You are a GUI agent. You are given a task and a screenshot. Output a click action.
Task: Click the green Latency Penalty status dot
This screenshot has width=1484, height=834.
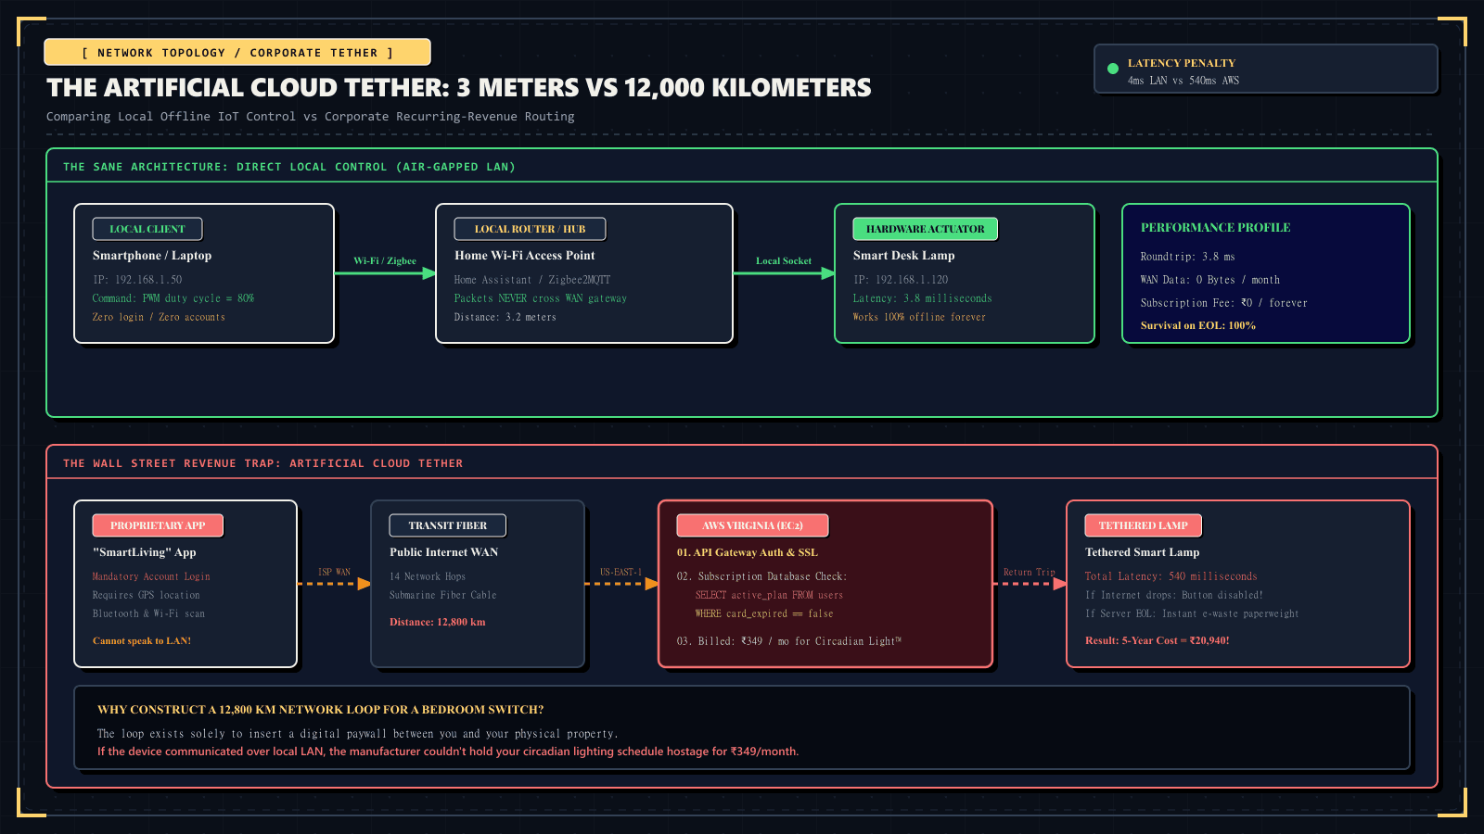(x=1113, y=69)
